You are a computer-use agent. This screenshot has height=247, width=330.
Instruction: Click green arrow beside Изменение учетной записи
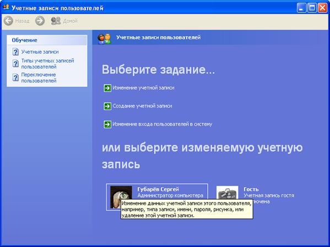click(107, 88)
